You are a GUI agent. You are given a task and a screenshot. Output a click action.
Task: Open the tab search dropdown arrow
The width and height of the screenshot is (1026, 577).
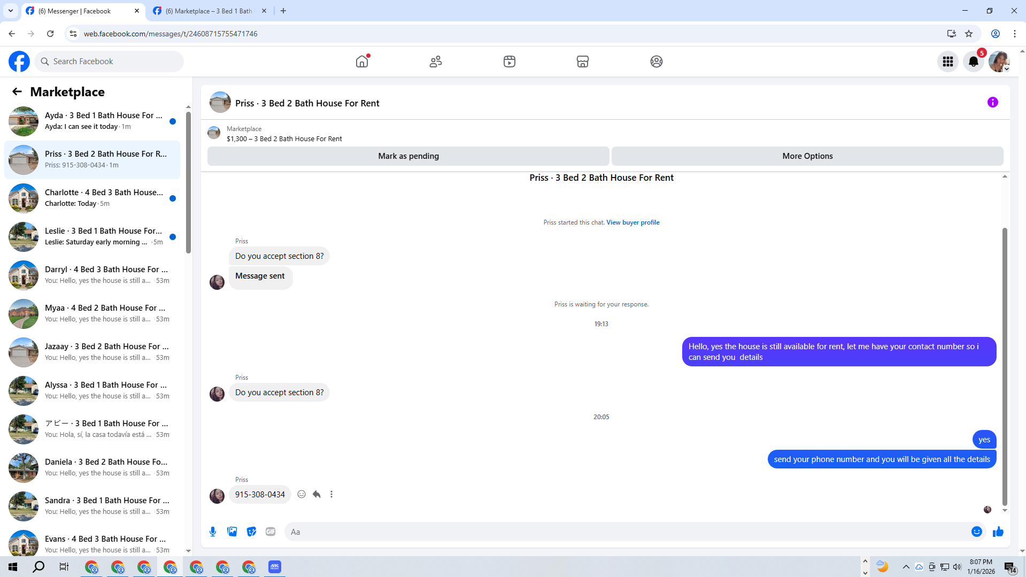[x=10, y=11]
